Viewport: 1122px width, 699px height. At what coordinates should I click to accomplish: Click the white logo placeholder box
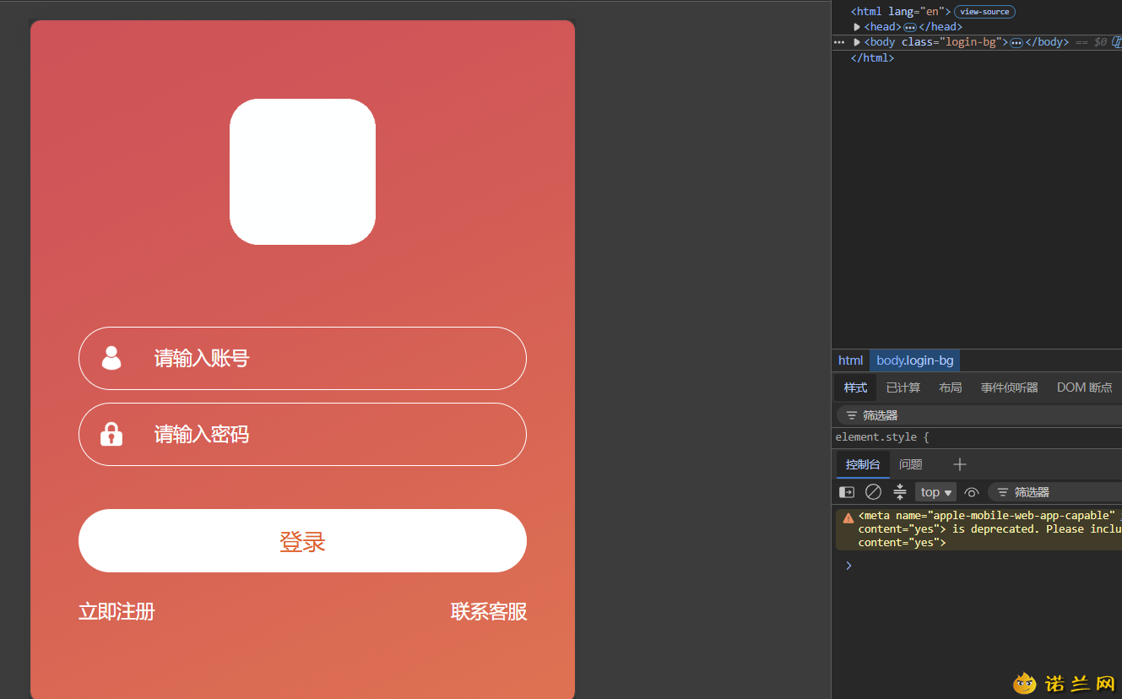pyautogui.click(x=302, y=171)
